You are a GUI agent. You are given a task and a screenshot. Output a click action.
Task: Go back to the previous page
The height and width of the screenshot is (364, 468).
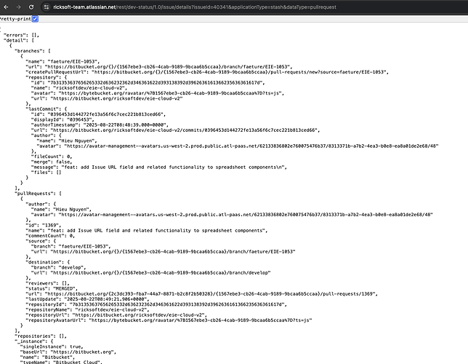(x=6, y=7)
